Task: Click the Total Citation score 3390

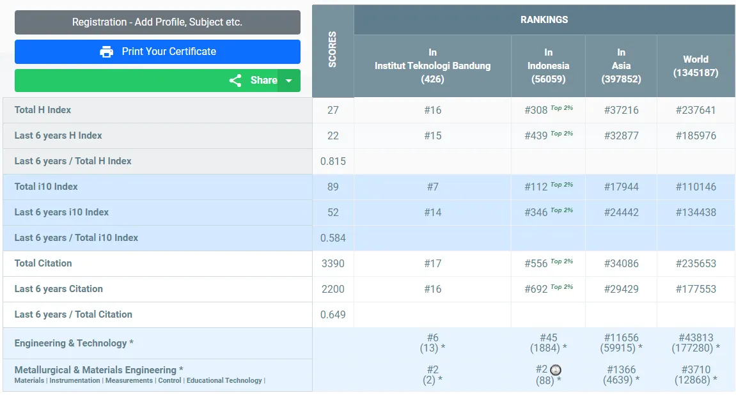Action: click(x=333, y=263)
